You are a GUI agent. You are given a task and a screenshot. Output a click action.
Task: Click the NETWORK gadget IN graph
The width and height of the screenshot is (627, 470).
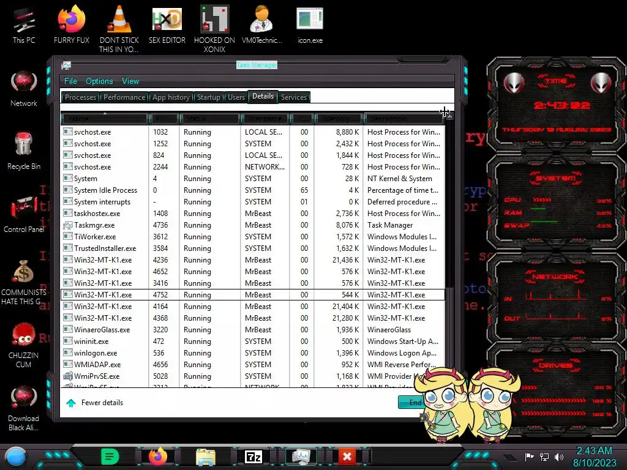pos(557,296)
